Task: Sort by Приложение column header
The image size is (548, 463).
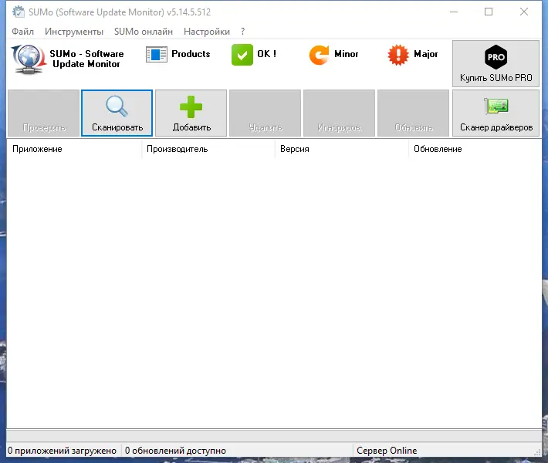Action: coord(74,149)
